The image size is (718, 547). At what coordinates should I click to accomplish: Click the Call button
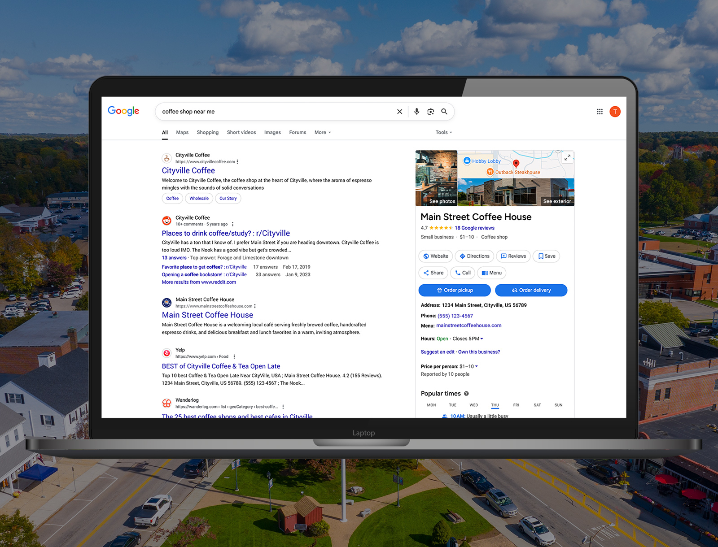(x=463, y=273)
